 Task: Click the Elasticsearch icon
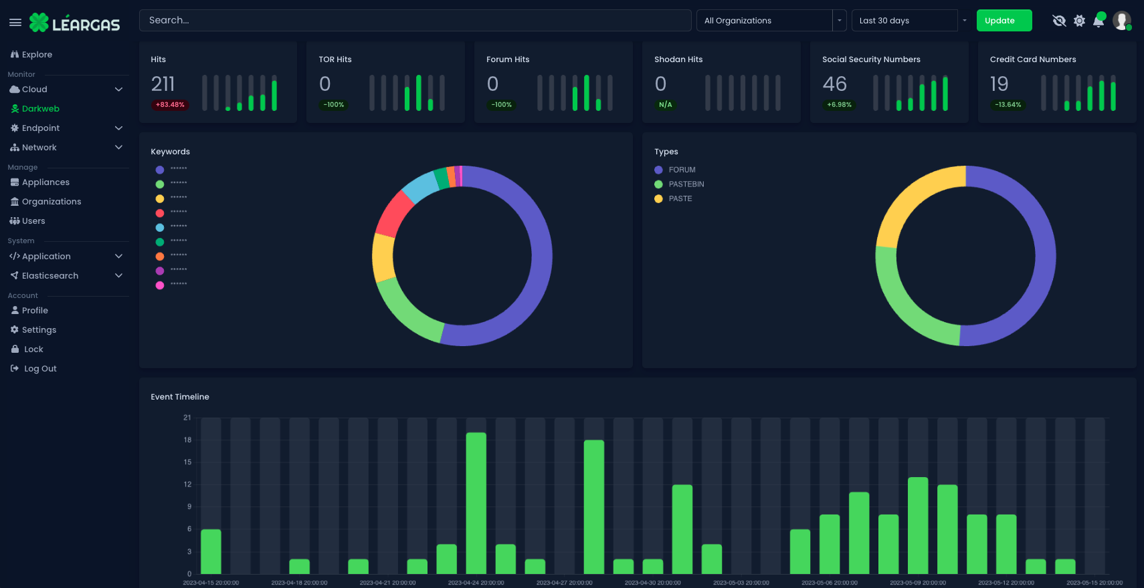coord(15,276)
